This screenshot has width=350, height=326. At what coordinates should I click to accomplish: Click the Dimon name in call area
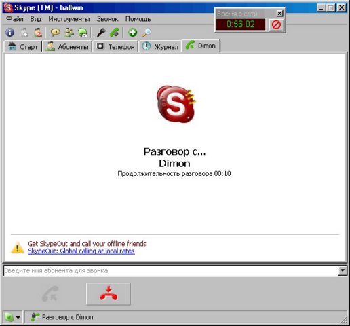tap(174, 164)
